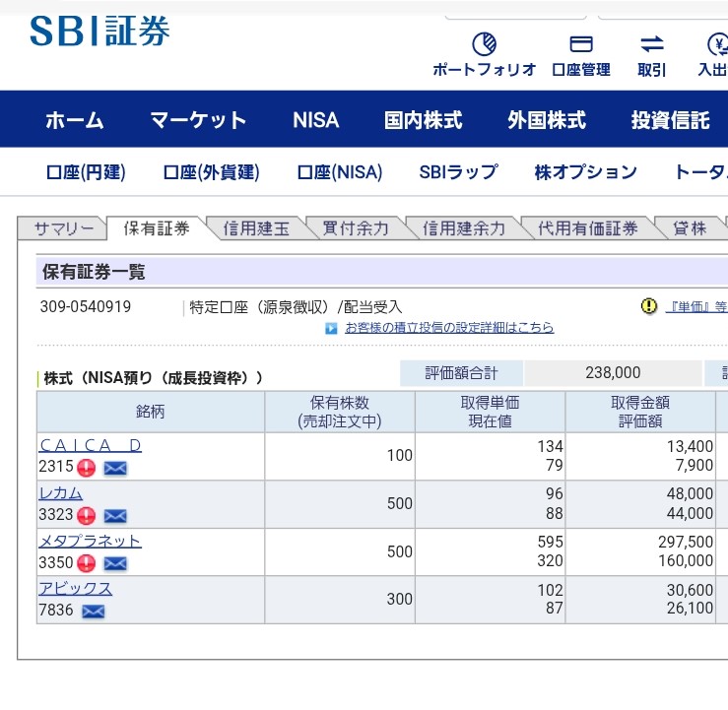Viewport: 728px width, 710px height.
Task: Open the メタプラネット stock link
Action: [x=90, y=541]
